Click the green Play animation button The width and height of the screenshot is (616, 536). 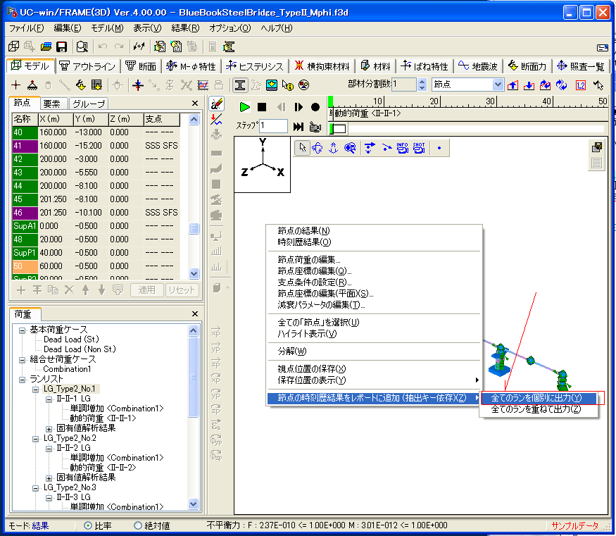click(244, 107)
